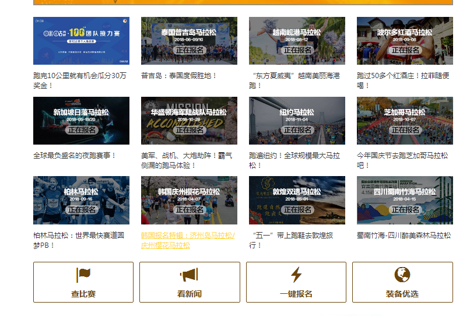Click the link "东方夏威夷"越南美丽海港跑

click(294, 80)
